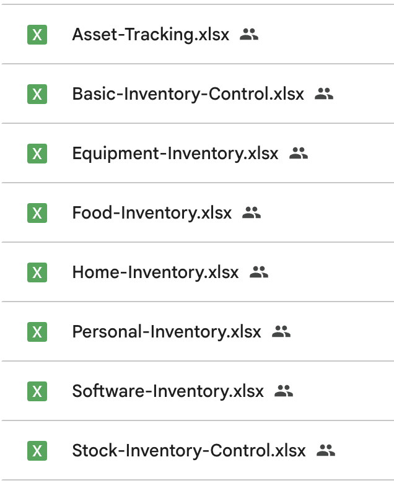Select the Equipment-Inventory.xlsx file name

(175, 154)
